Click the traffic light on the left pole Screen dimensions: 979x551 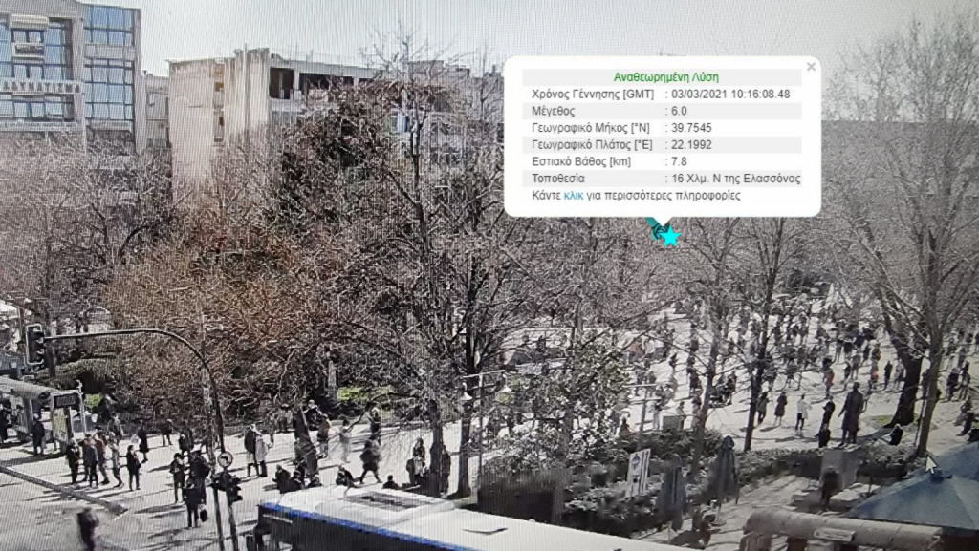(x=34, y=344)
